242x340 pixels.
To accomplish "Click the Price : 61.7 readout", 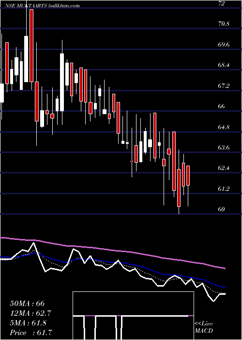I will point(31,332).
